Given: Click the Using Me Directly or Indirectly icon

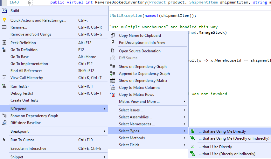Looking at the screenshot, I should [192, 138].
